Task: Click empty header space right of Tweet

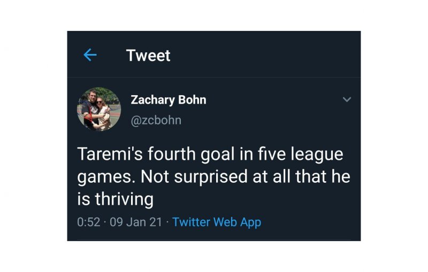Action: tap(267, 55)
